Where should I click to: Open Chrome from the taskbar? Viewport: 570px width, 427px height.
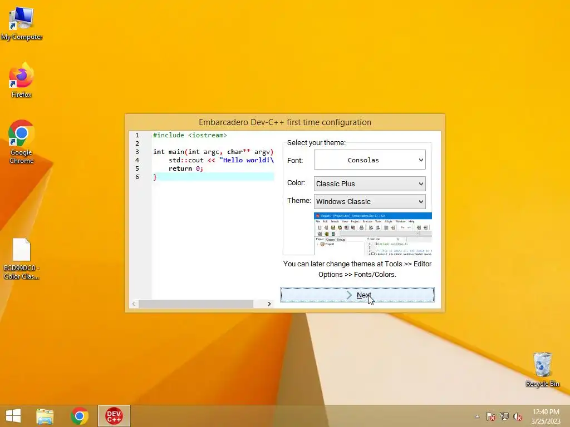click(80, 416)
